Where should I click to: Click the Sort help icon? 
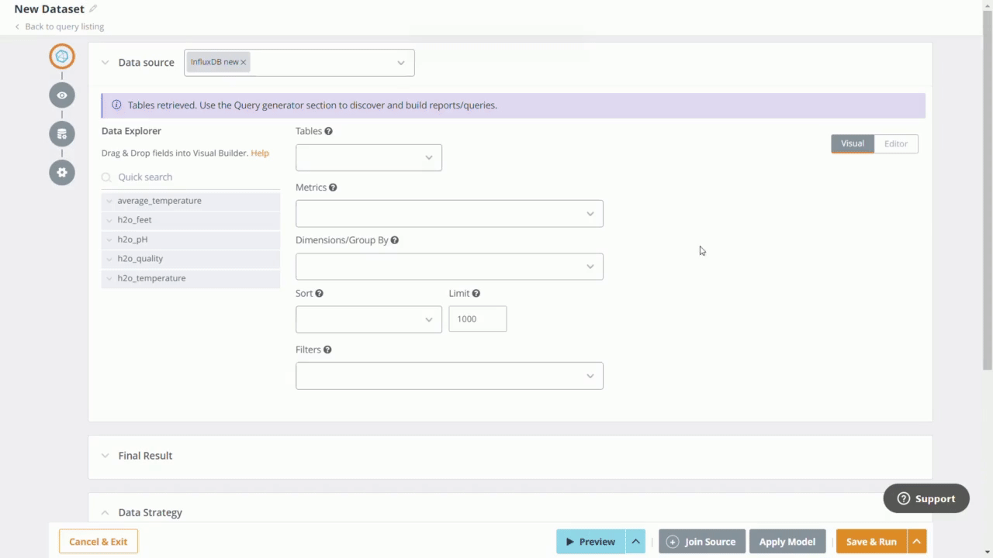click(319, 293)
